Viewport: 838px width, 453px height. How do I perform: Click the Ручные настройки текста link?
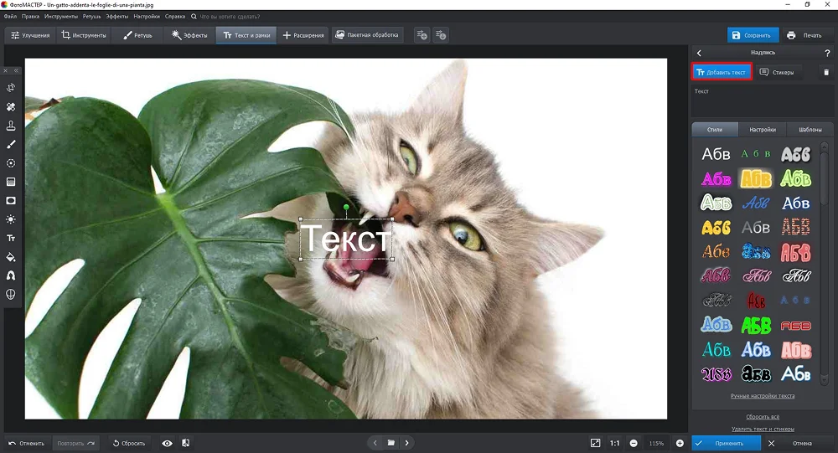[x=762, y=395]
